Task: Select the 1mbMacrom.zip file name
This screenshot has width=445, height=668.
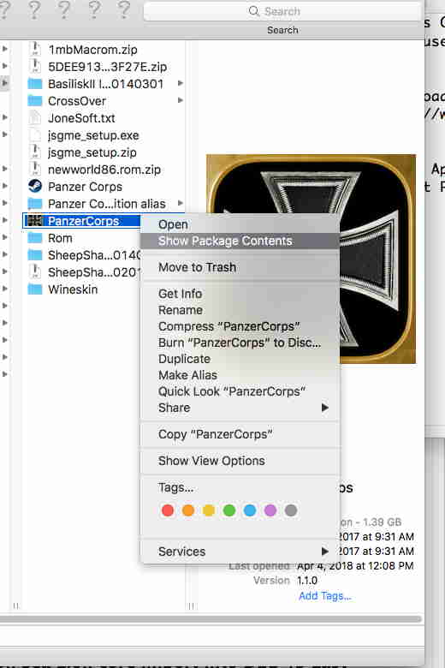Action: [92, 50]
